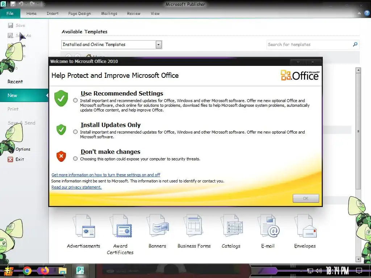The height and width of the screenshot is (278, 371).
Task: Click the large green shield for Recommended Settings
Action: (x=61, y=98)
